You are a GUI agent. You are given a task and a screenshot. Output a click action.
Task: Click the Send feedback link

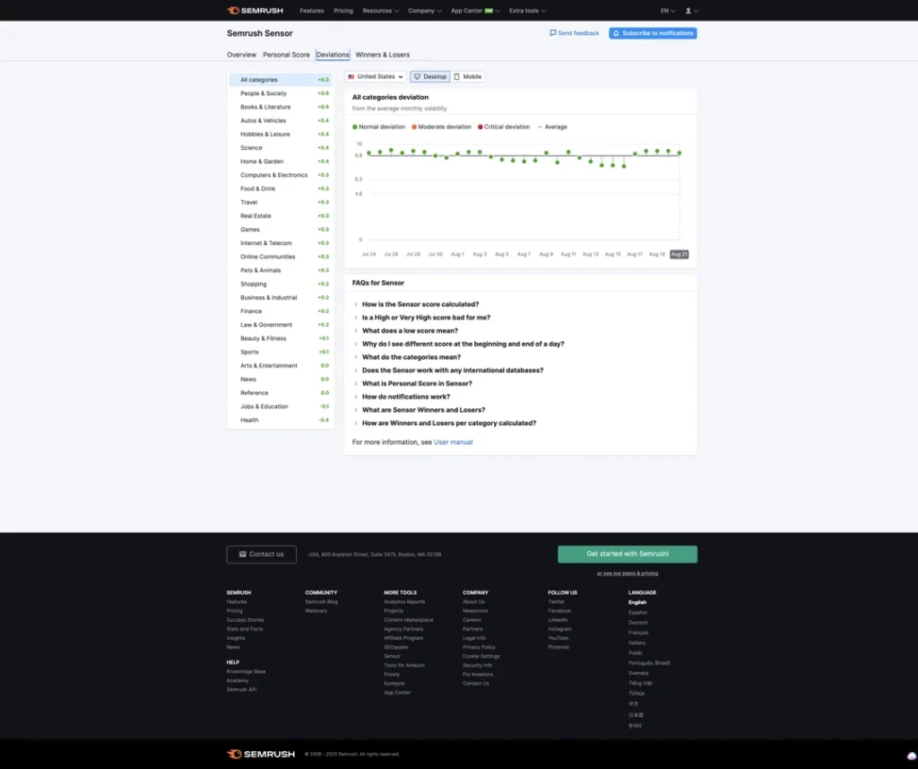[575, 33]
